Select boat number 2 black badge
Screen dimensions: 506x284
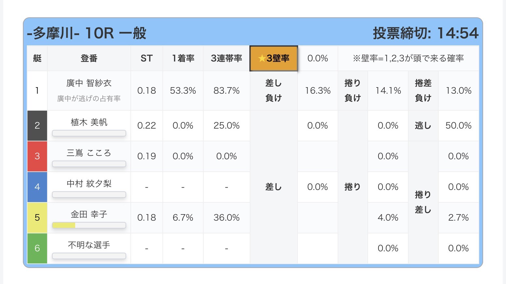[37, 126]
